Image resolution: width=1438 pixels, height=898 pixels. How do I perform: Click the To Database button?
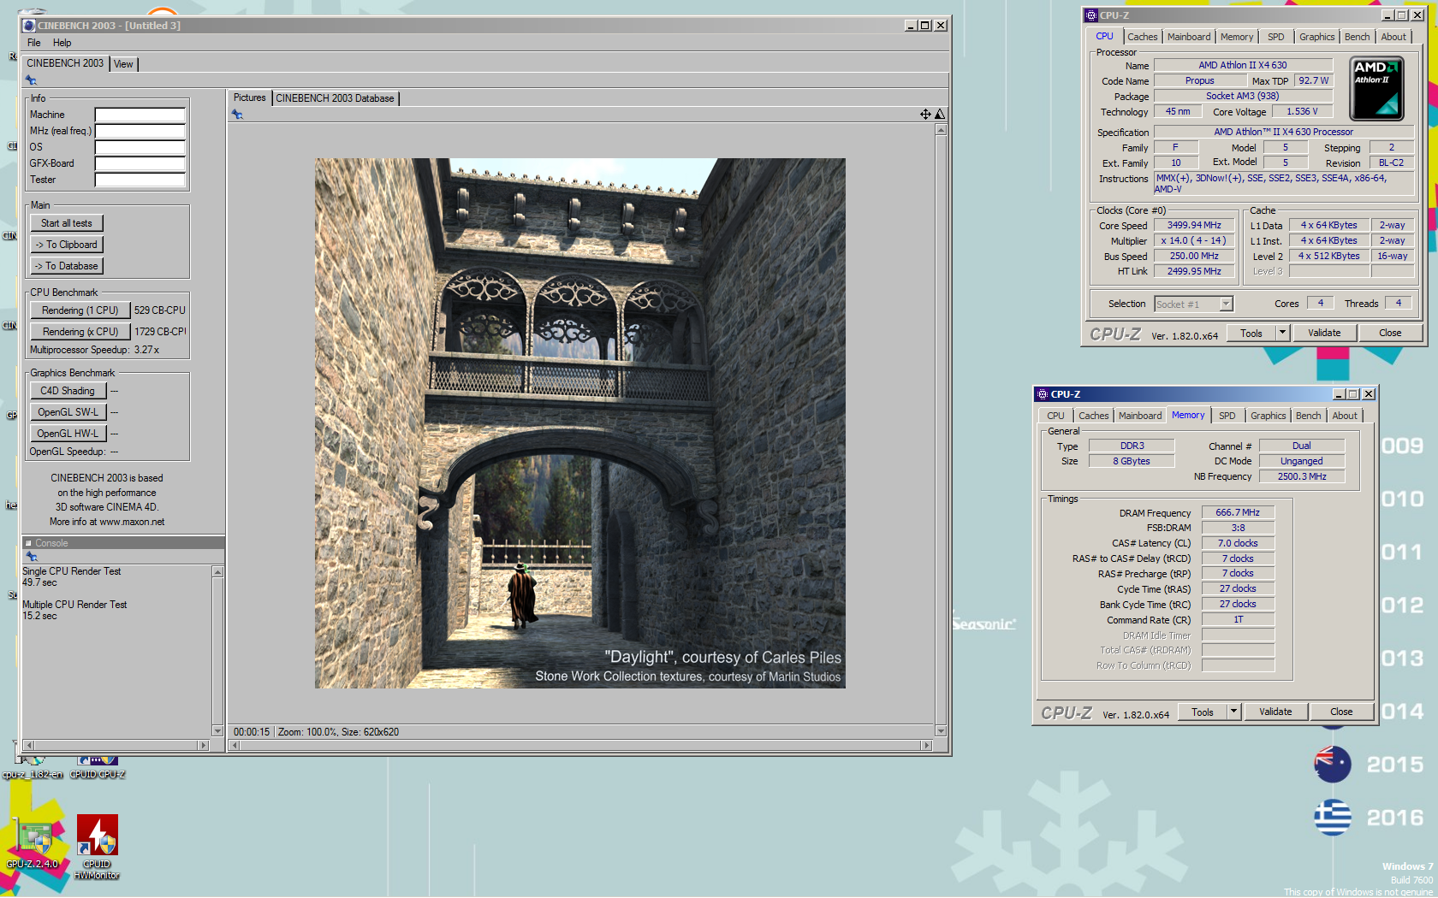point(67,266)
